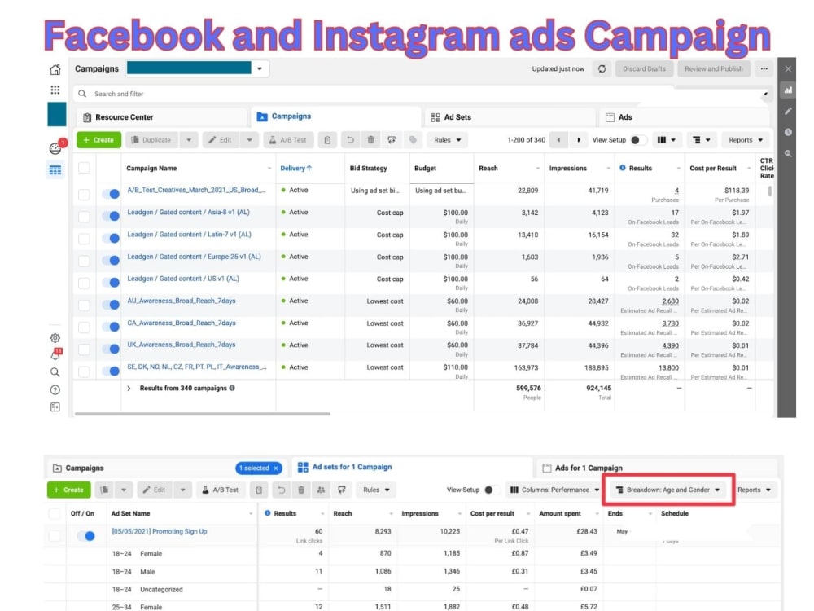Viewport: 814px width, 611px height.
Task: Click the notifications bell with the red badge
Action: (x=55, y=355)
